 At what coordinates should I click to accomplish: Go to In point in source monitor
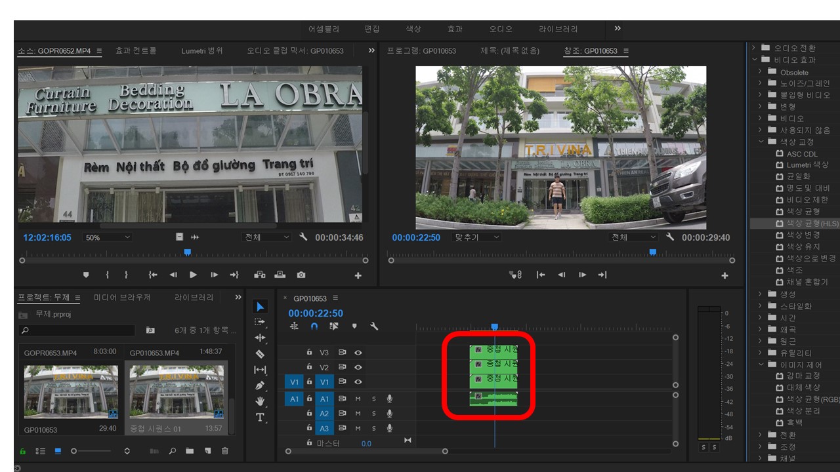click(153, 275)
